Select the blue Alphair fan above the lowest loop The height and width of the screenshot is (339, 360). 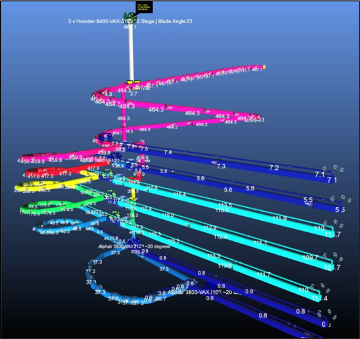pyautogui.click(x=134, y=243)
